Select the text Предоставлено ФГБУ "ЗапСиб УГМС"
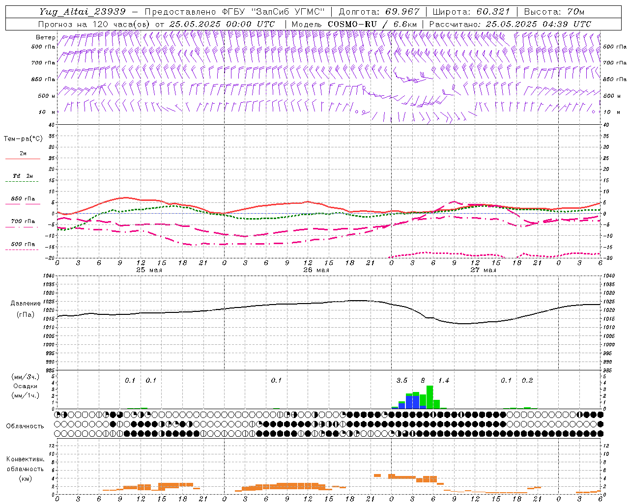629x503 pixels. coord(235,12)
